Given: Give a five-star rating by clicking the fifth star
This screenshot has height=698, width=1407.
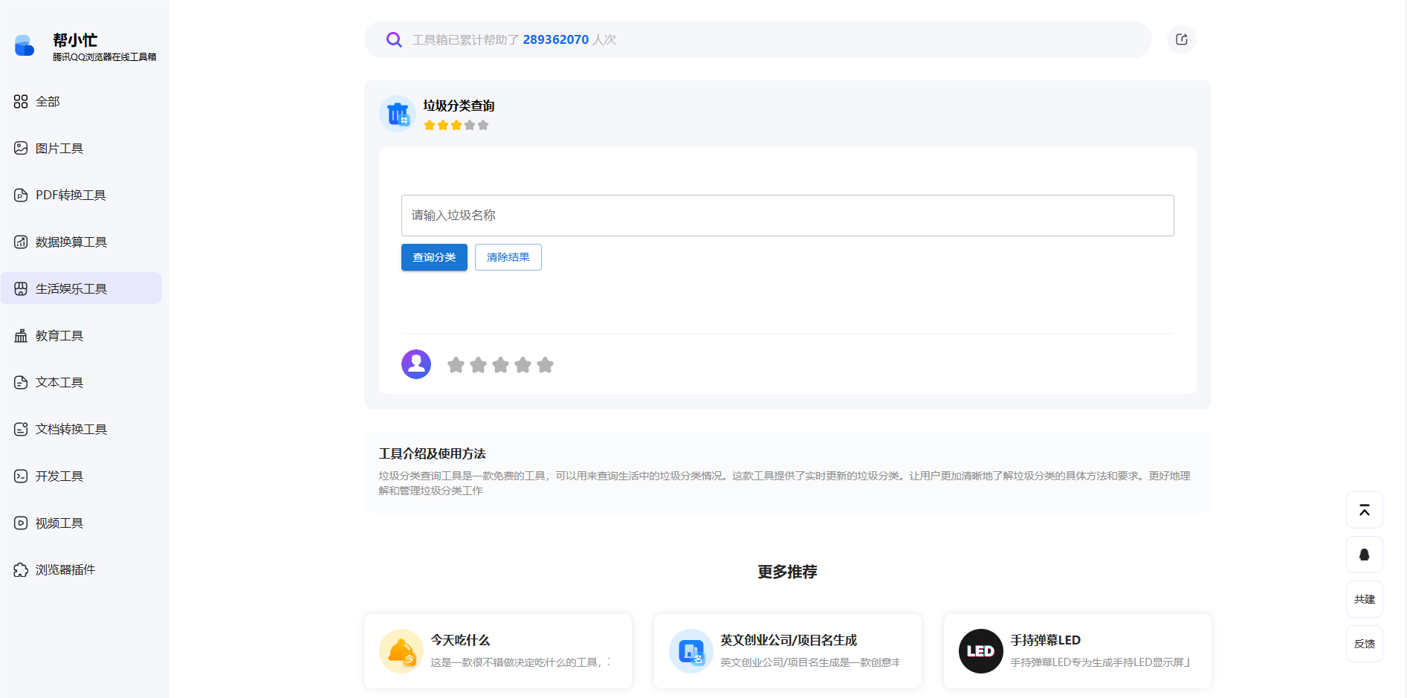Looking at the screenshot, I should pos(545,364).
